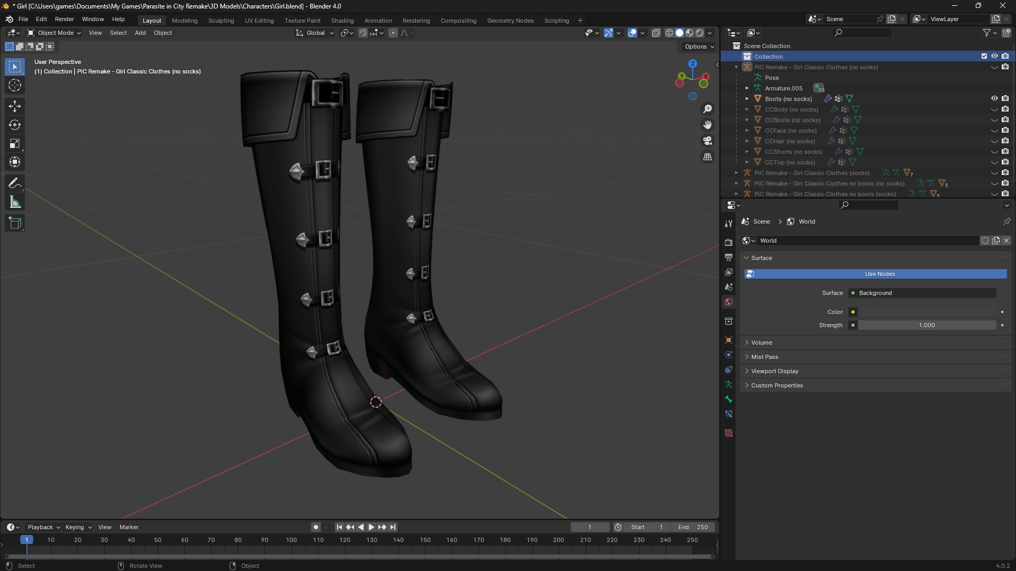Click the viewport Options button
Screen dimensions: 1016x571
(699, 47)
